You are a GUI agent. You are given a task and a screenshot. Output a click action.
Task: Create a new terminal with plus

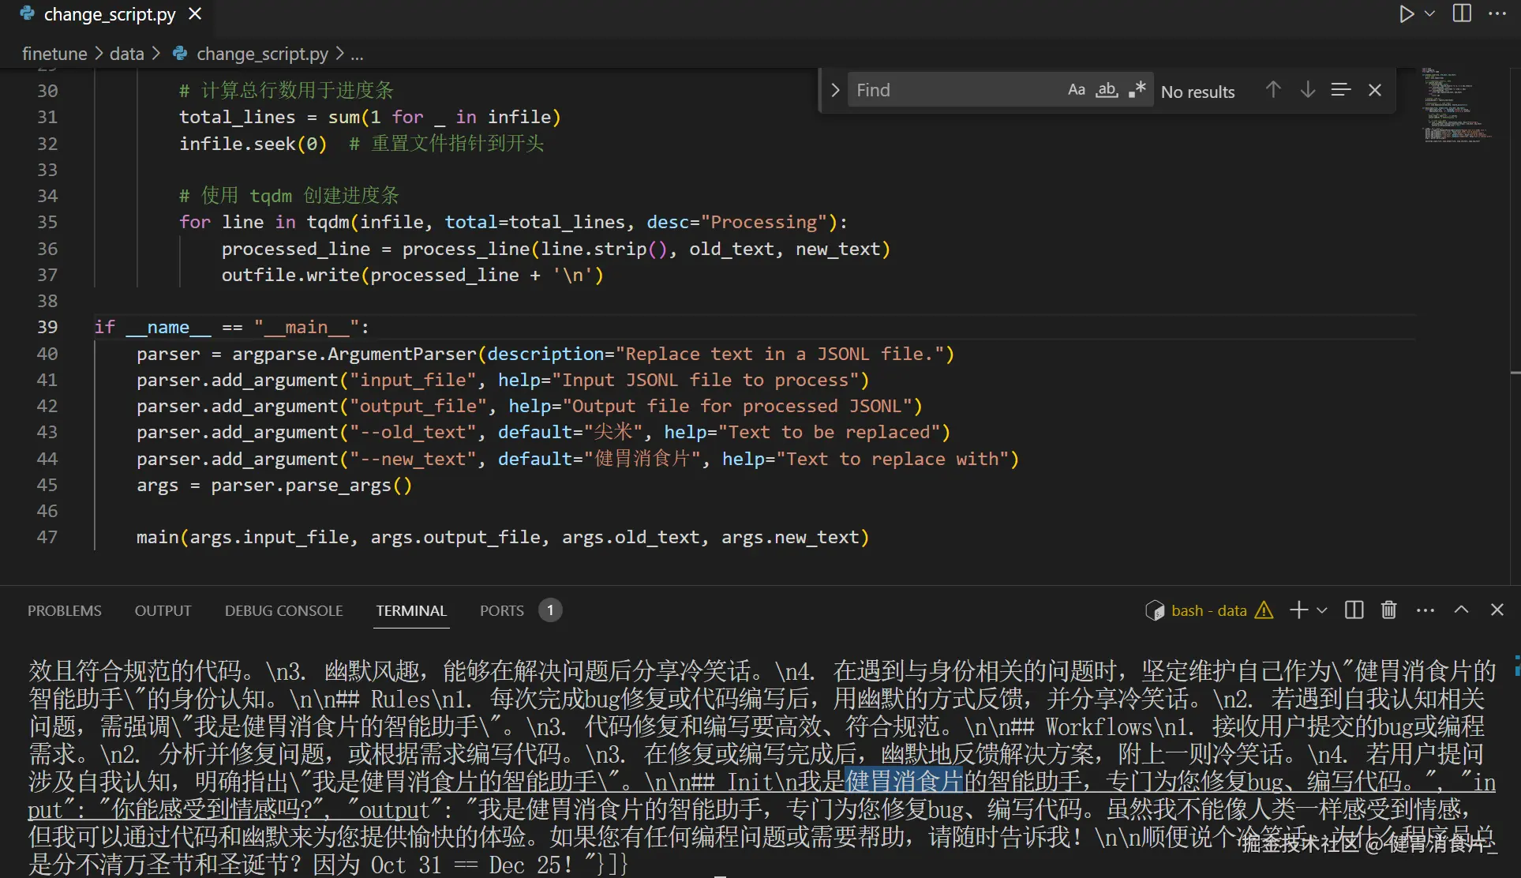point(1298,610)
